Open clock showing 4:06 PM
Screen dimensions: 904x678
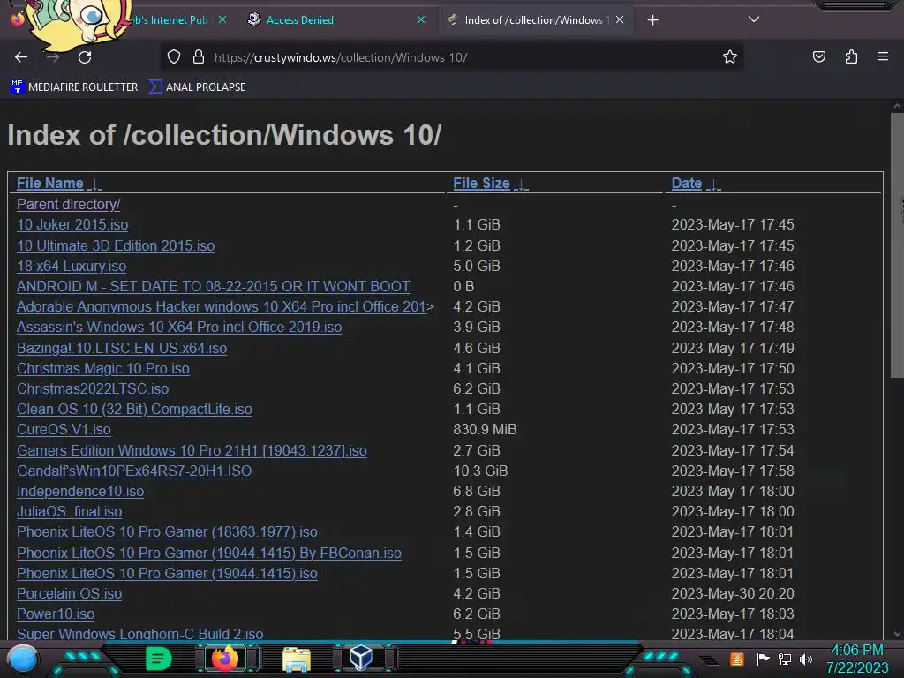(857, 659)
